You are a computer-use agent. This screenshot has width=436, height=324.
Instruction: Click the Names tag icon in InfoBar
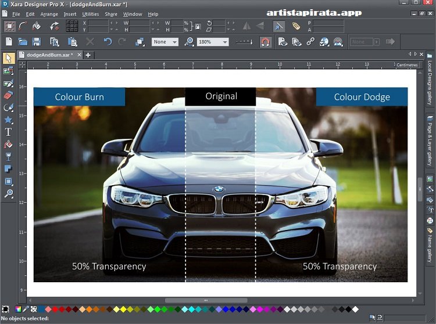pyautogui.click(x=296, y=26)
